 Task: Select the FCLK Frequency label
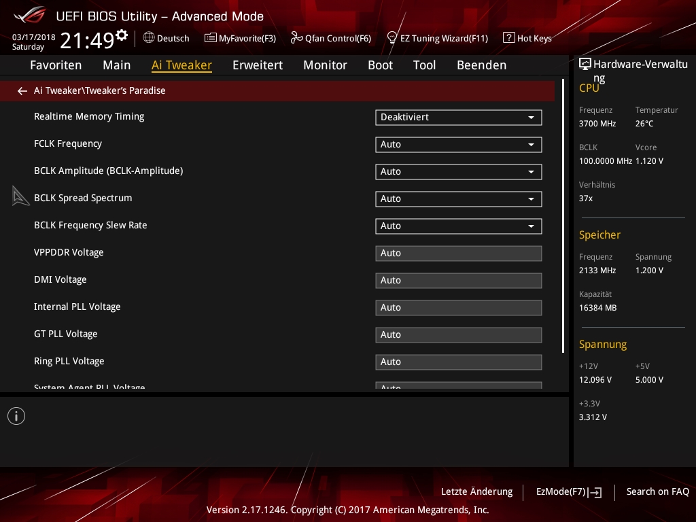[68, 143]
